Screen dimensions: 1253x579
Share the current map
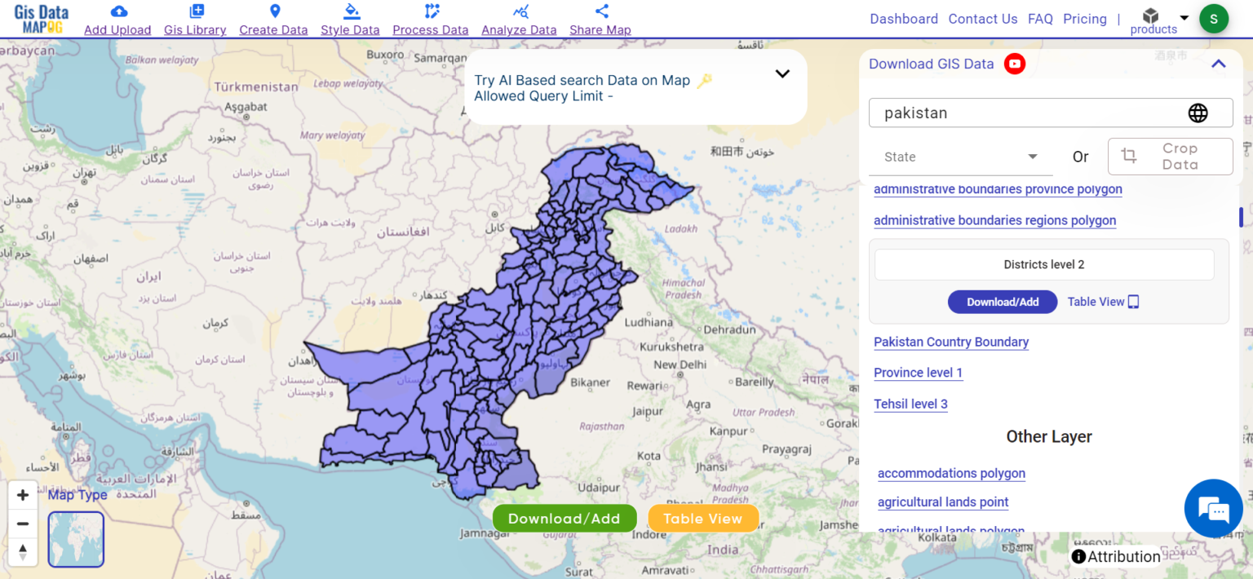click(x=600, y=20)
